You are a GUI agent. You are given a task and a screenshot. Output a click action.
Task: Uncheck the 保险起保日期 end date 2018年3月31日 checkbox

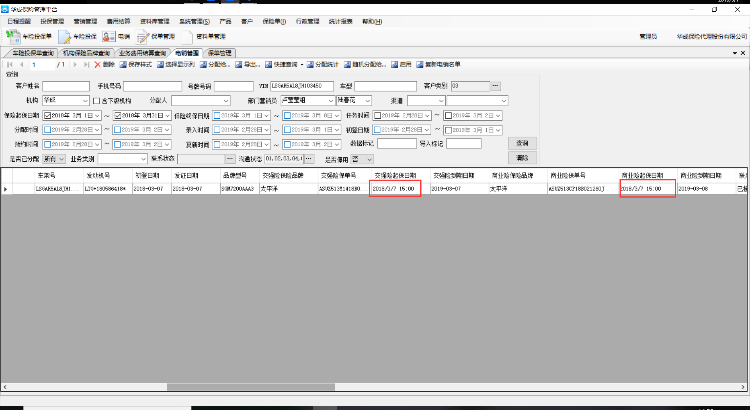coord(118,116)
